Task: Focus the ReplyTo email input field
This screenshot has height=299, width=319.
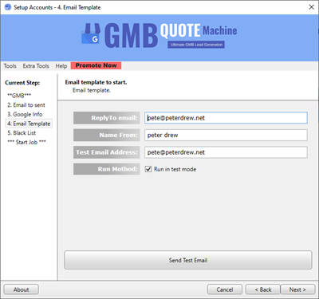Action: tap(226, 118)
